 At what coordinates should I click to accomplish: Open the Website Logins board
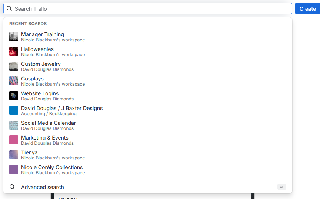[148, 96]
